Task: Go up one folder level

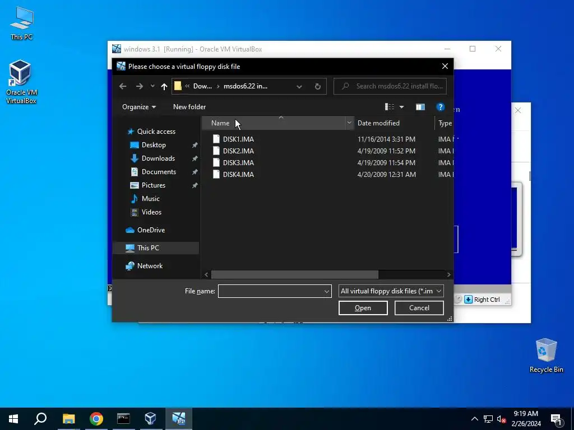Action: [164, 86]
